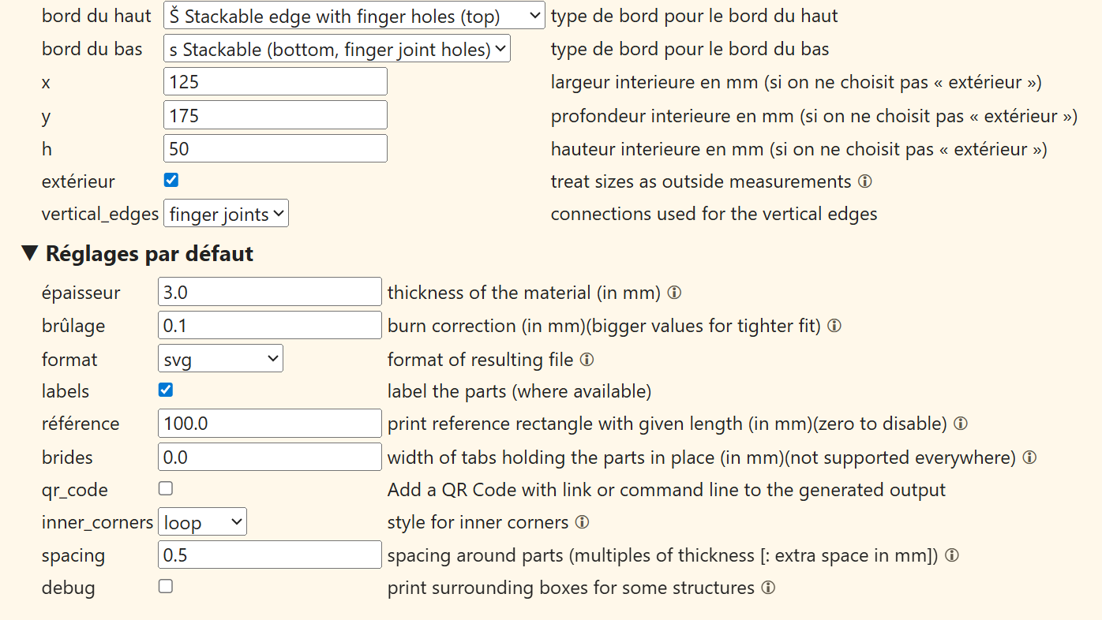Open the format svg dropdown
Viewport: 1102px width, 620px height.
click(220, 360)
